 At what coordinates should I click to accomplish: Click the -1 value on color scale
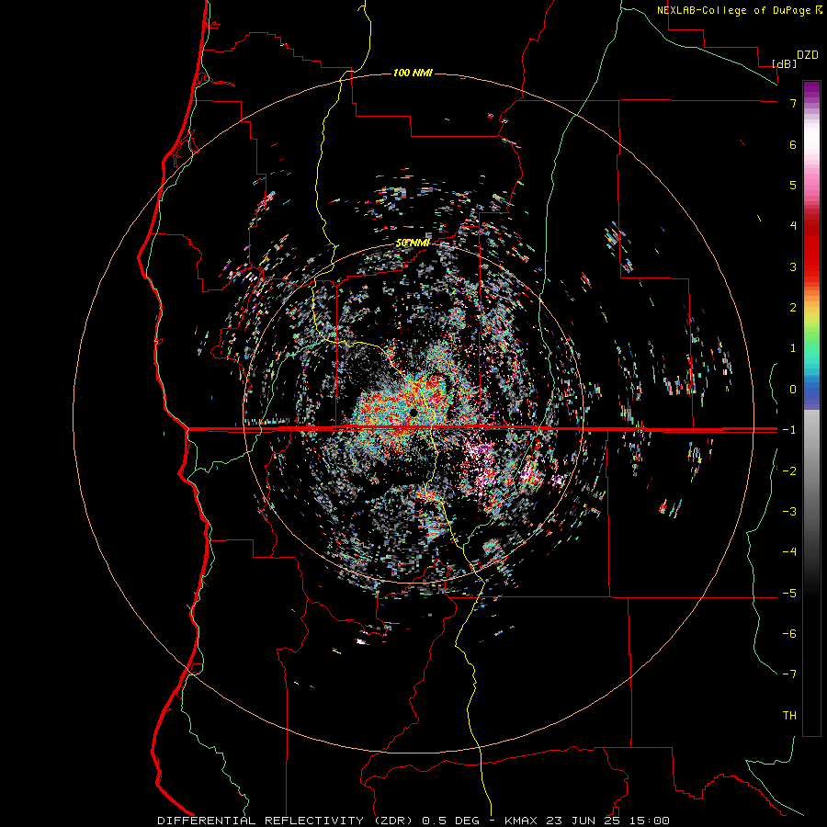[789, 430]
